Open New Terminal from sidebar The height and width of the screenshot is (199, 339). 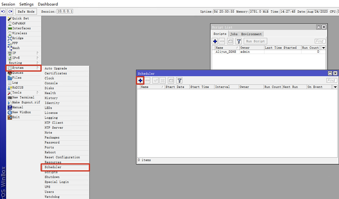pos(23,97)
